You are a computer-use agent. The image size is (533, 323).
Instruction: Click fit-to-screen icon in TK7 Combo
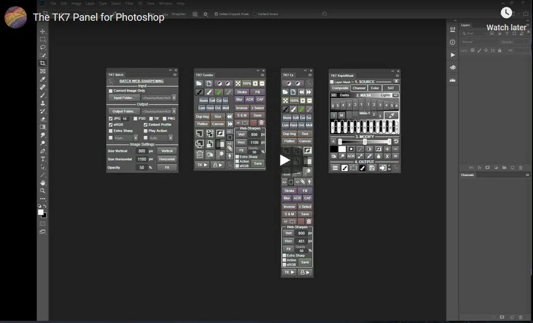(x=238, y=83)
